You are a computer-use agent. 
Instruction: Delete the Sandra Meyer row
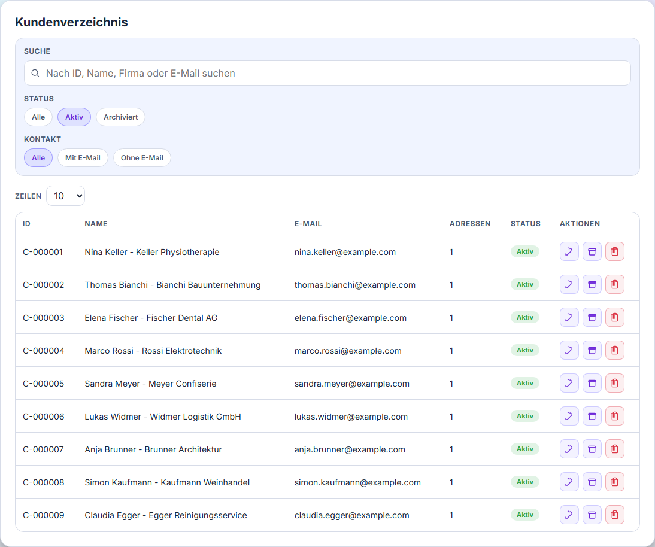pos(615,383)
